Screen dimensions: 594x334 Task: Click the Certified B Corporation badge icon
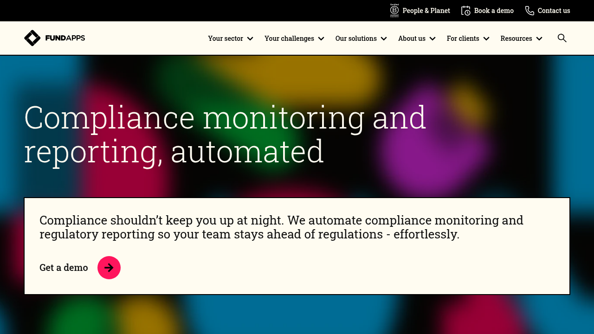pyautogui.click(x=394, y=10)
